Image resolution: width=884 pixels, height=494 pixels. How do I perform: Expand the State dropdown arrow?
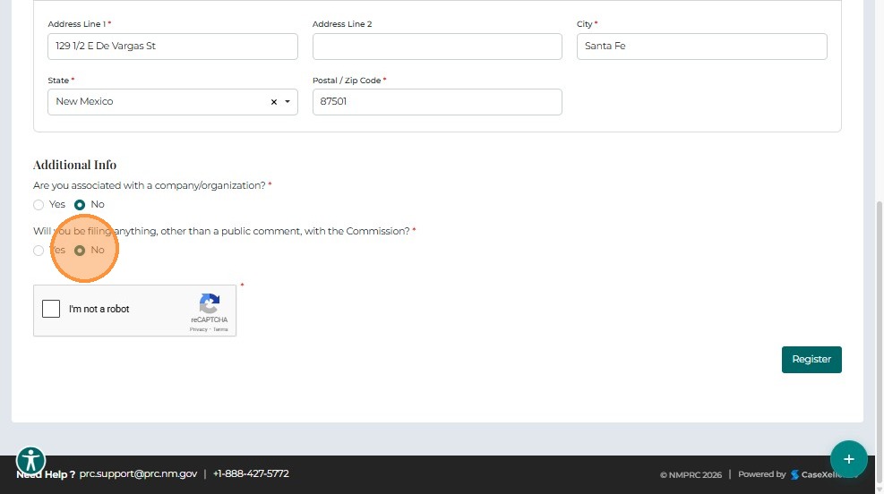click(288, 102)
